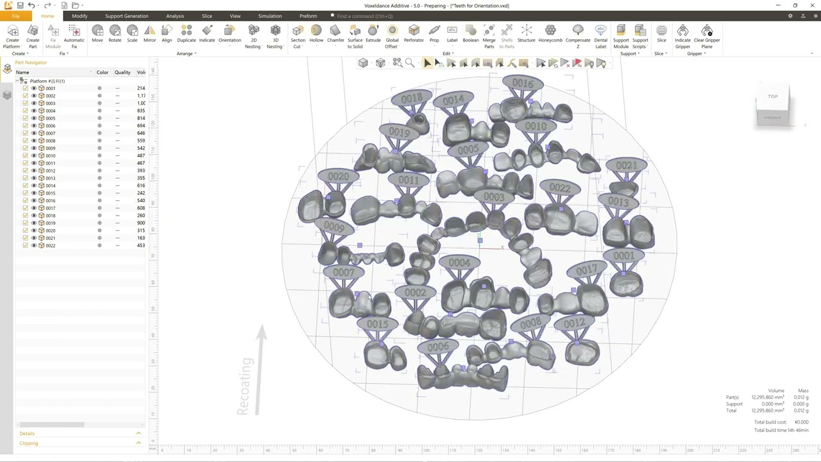Viewport: 821px width, 462px height.
Task: Hide part 0003 with its eye icon
Action: (x=33, y=103)
